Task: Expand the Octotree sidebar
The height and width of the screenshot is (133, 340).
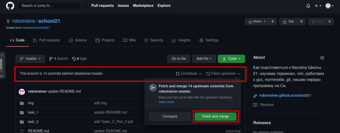Action: tap(2, 65)
